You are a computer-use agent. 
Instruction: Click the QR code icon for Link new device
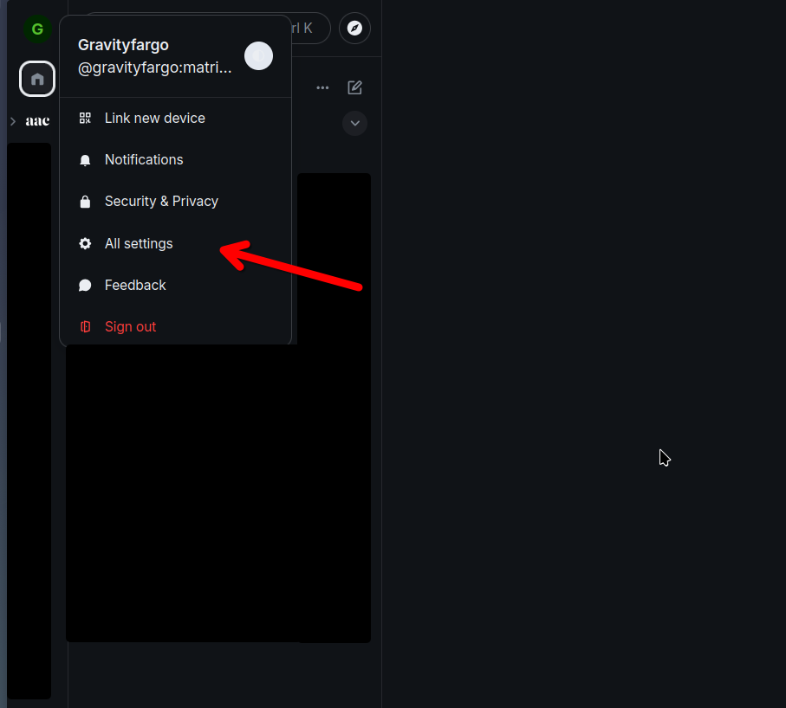tap(85, 118)
